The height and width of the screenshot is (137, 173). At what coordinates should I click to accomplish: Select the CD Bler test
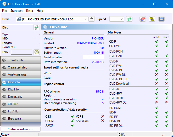pyautogui.click(x=20, y=104)
